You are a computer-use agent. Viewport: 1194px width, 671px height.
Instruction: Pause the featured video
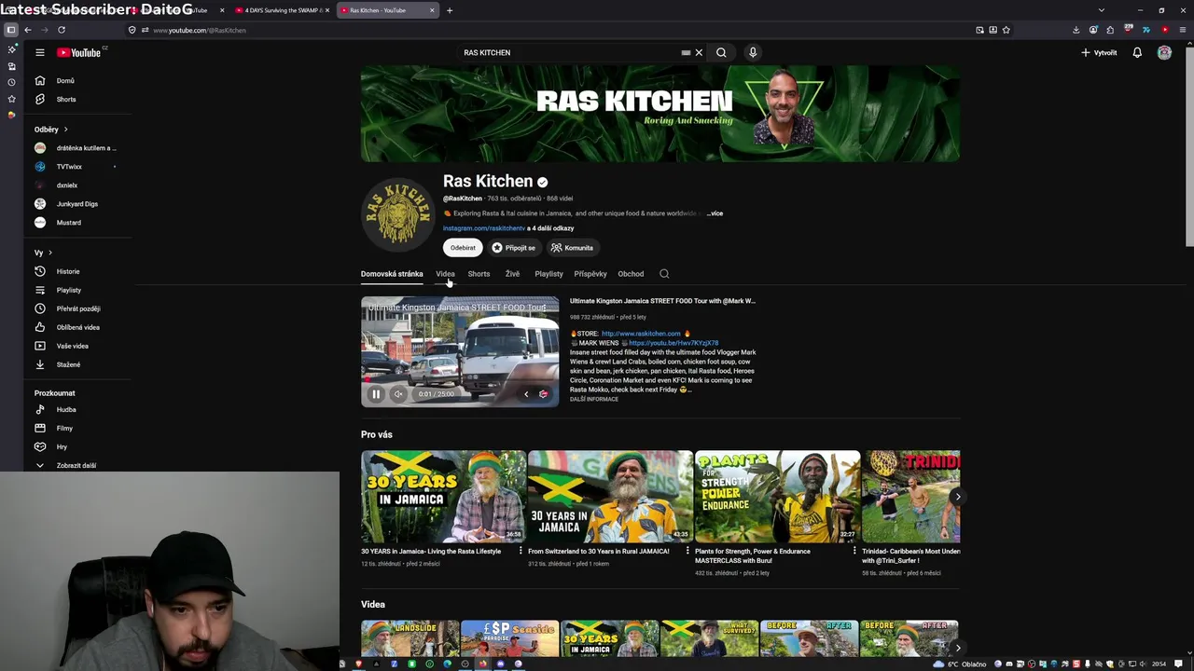(376, 394)
